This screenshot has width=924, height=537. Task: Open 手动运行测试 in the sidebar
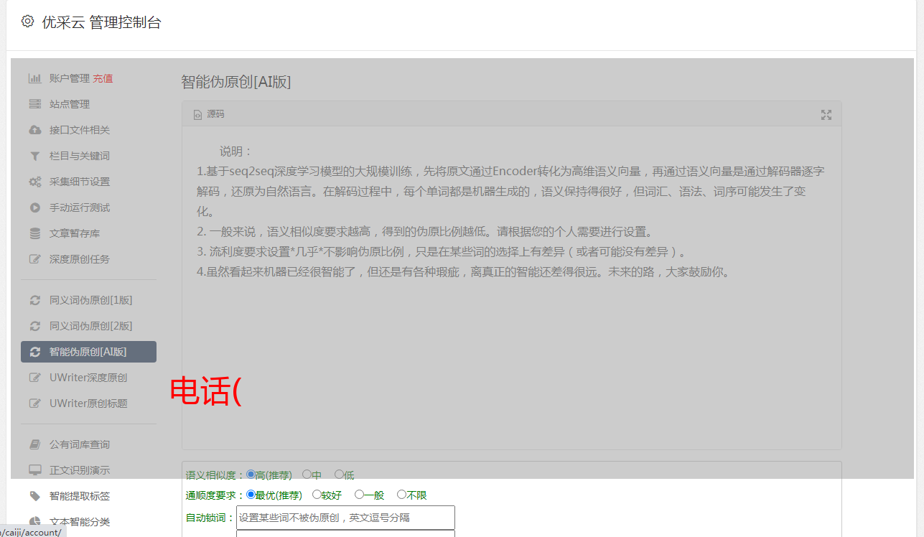click(80, 207)
